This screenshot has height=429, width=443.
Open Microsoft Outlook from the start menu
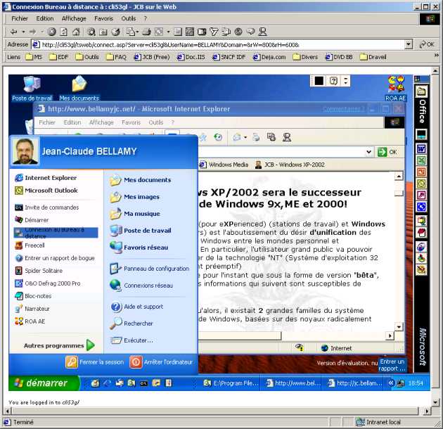(x=46, y=191)
